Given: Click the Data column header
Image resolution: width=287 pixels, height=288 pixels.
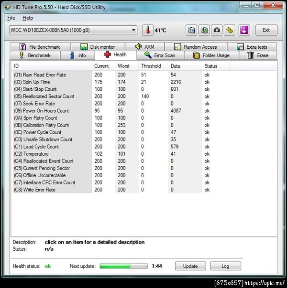Looking at the screenshot, I should 185,66.
